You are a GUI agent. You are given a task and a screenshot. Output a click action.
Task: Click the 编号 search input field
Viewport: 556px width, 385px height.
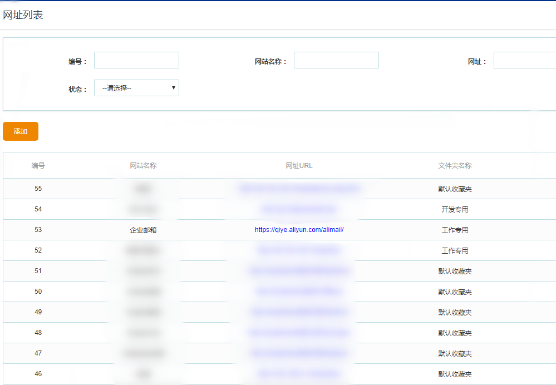136,60
